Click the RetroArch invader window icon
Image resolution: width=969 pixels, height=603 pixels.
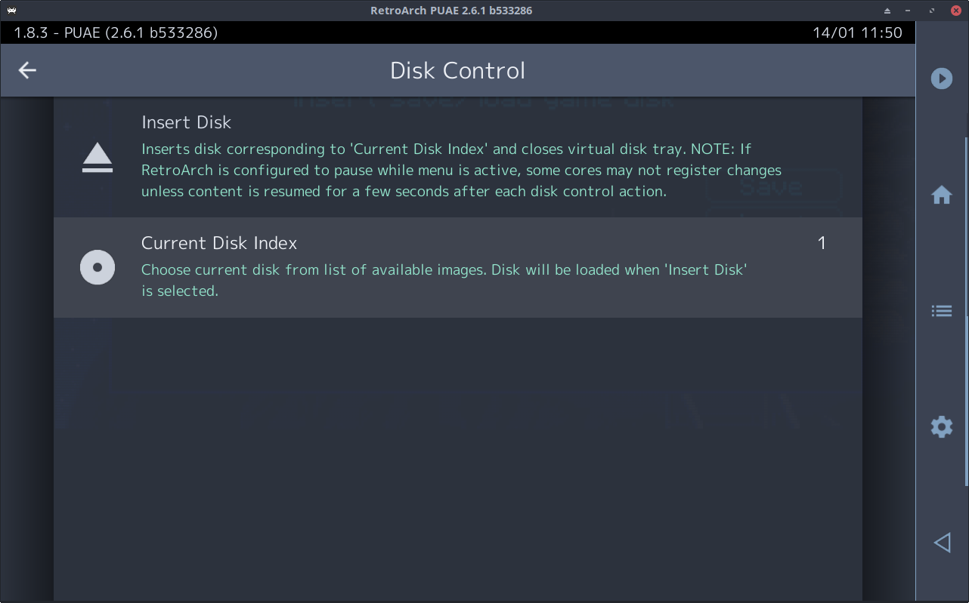pyautogui.click(x=11, y=11)
